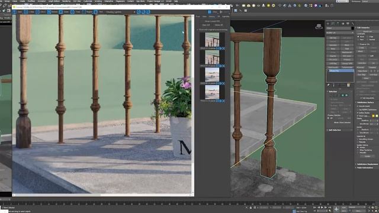379x213 pixels.
Task: Open the Scripting menu
Action: 98,1
